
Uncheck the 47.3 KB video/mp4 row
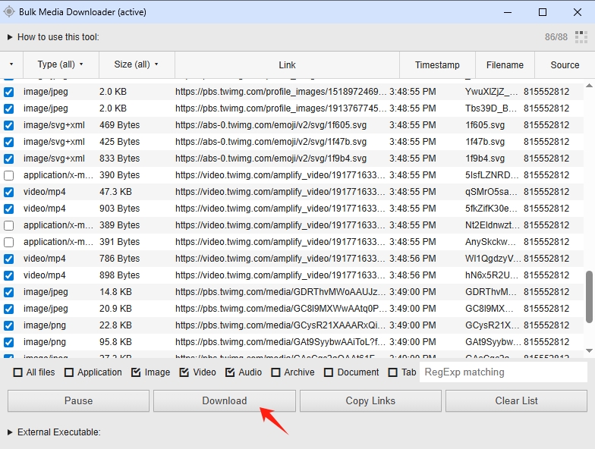click(x=9, y=193)
